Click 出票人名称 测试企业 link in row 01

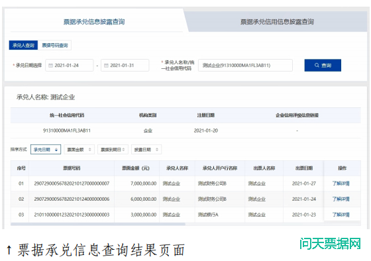point(257,183)
